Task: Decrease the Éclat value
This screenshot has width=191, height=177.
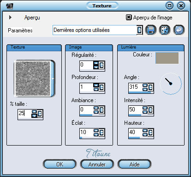Action: click(x=96, y=134)
